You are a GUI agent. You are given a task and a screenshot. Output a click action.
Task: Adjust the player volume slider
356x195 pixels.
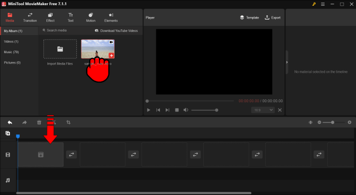pyautogui.click(x=204, y=110)
